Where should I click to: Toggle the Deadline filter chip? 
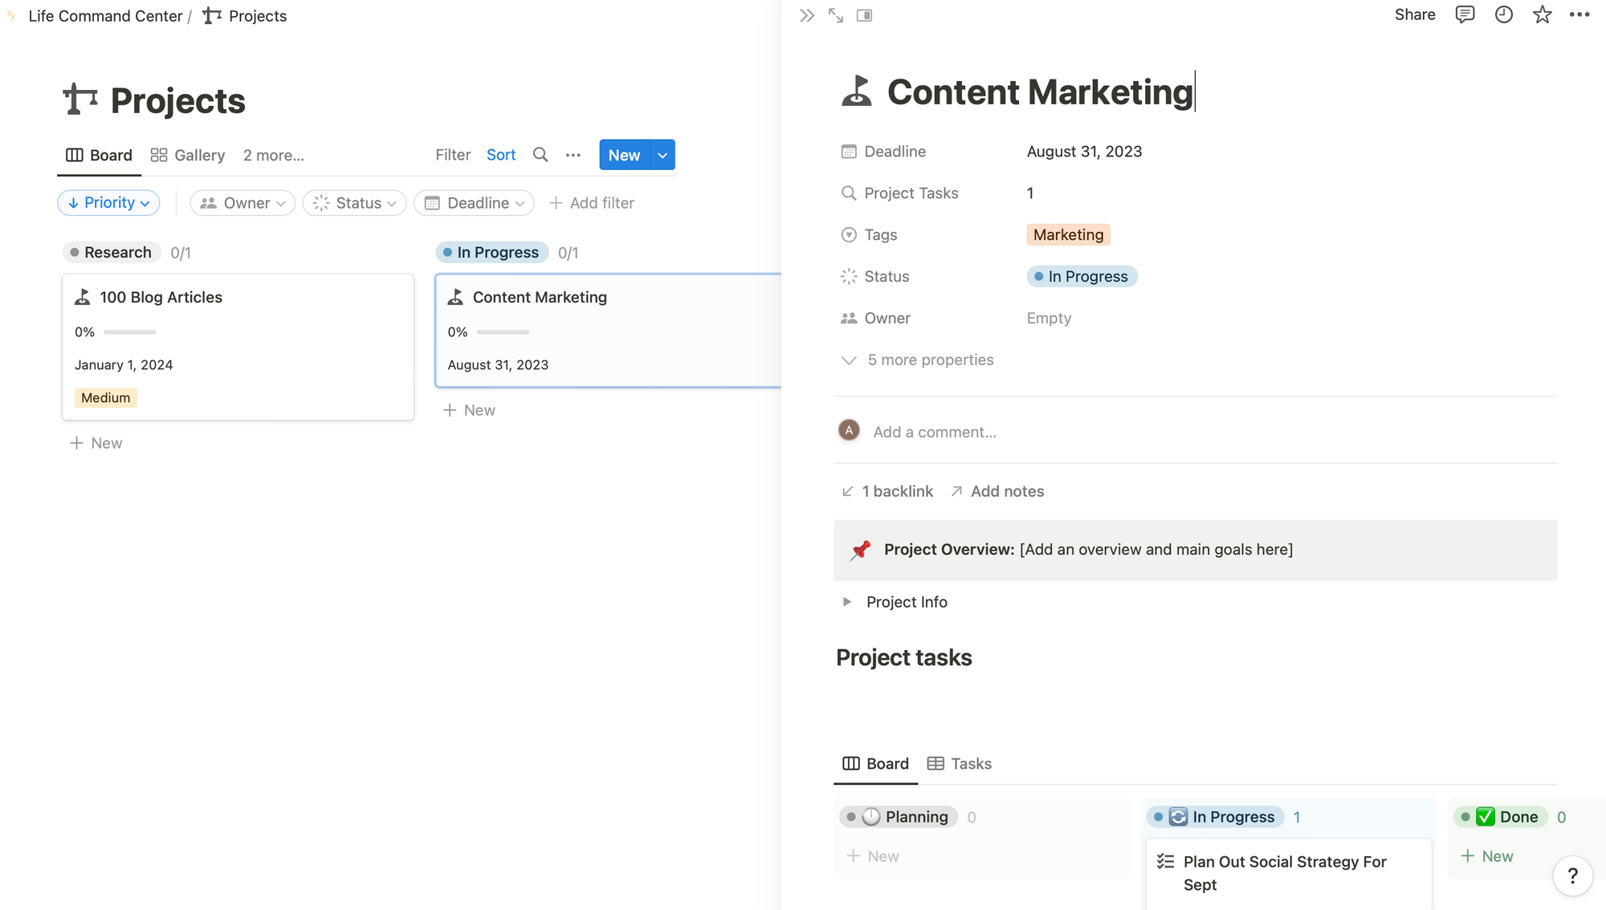[x=473, y=202]
